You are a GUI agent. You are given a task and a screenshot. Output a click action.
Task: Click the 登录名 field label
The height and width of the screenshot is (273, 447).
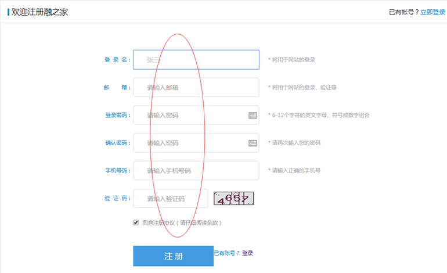117,60
